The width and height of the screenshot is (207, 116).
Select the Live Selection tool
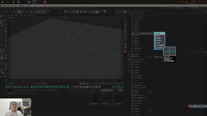[12, 12]
